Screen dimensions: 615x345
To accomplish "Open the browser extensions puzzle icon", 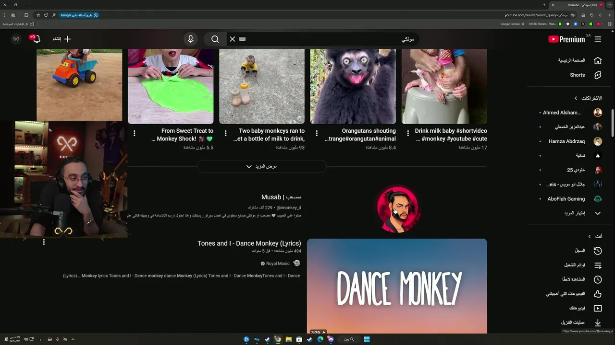I will click(x=26, y=15).
